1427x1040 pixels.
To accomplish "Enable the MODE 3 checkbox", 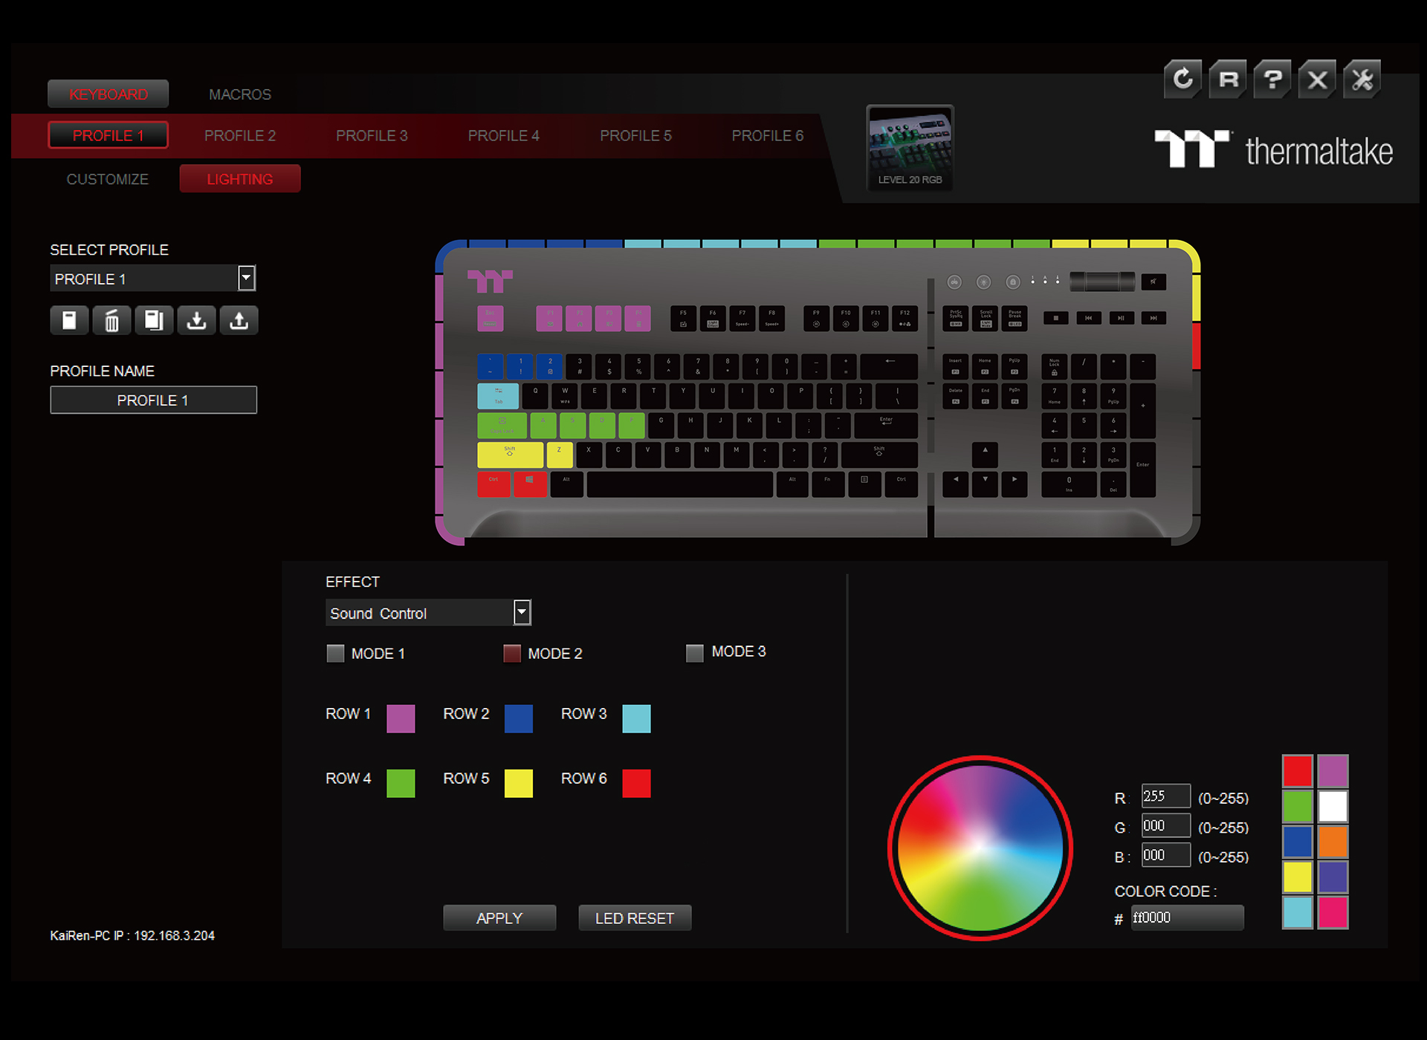I will click(x=694, y=653).
